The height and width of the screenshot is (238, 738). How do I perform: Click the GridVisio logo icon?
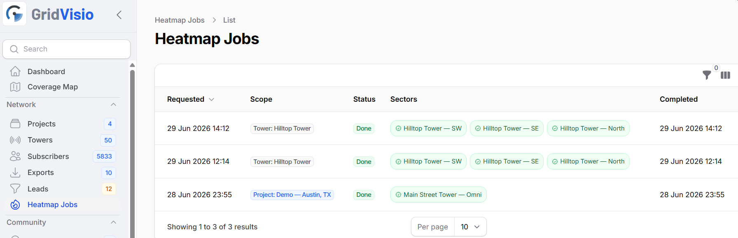coord(14,14)
